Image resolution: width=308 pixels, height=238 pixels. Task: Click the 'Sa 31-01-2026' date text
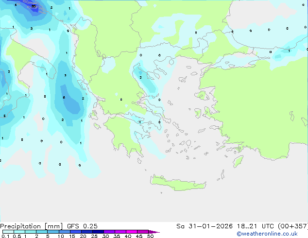click(x=205, y=226)
